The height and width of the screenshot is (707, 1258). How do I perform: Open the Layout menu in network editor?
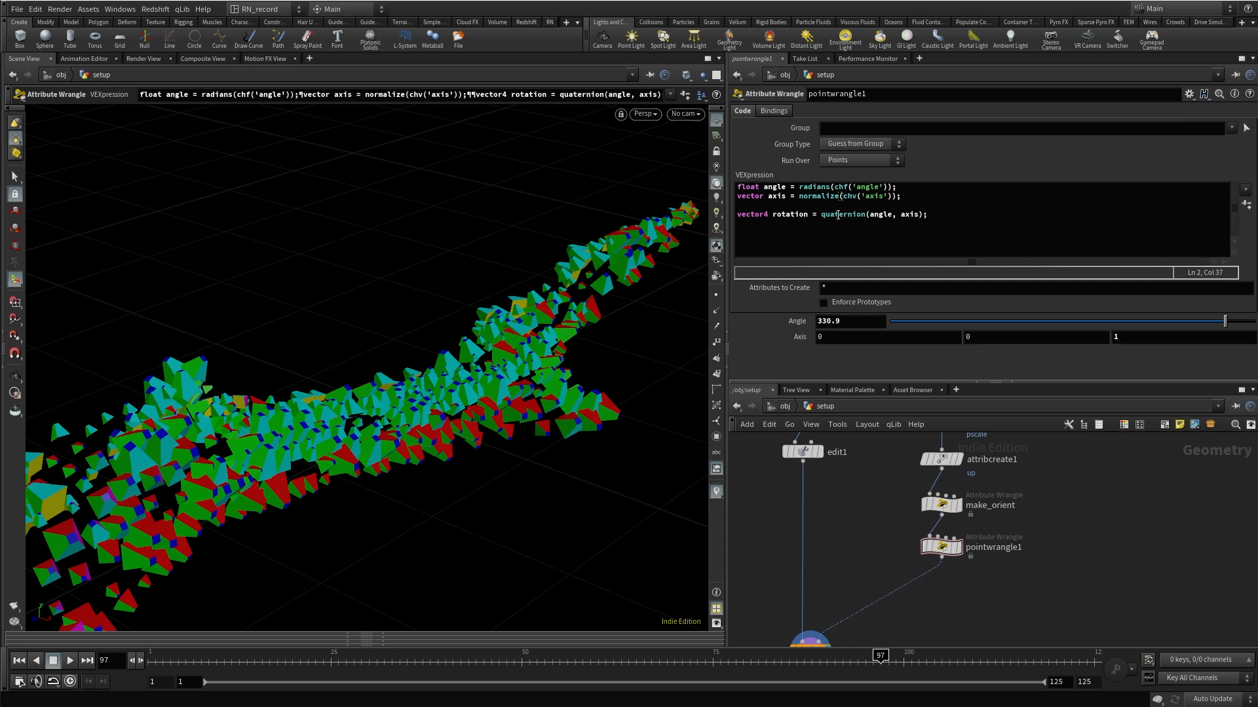pos(867,424)
